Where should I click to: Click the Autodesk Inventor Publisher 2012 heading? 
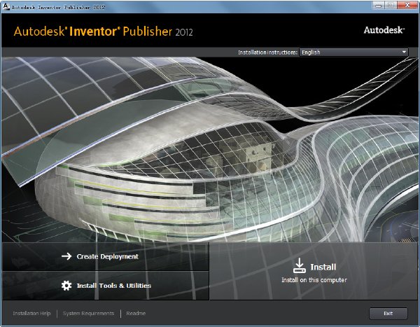click(x=104, y=32)
